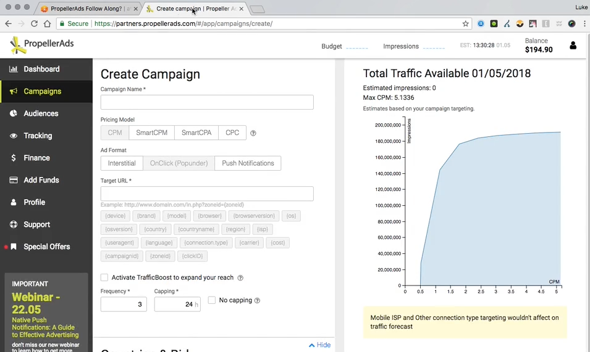This screenshot has width=590, height=352.
Task: Select the CPM pricing model
Action: 115,133
